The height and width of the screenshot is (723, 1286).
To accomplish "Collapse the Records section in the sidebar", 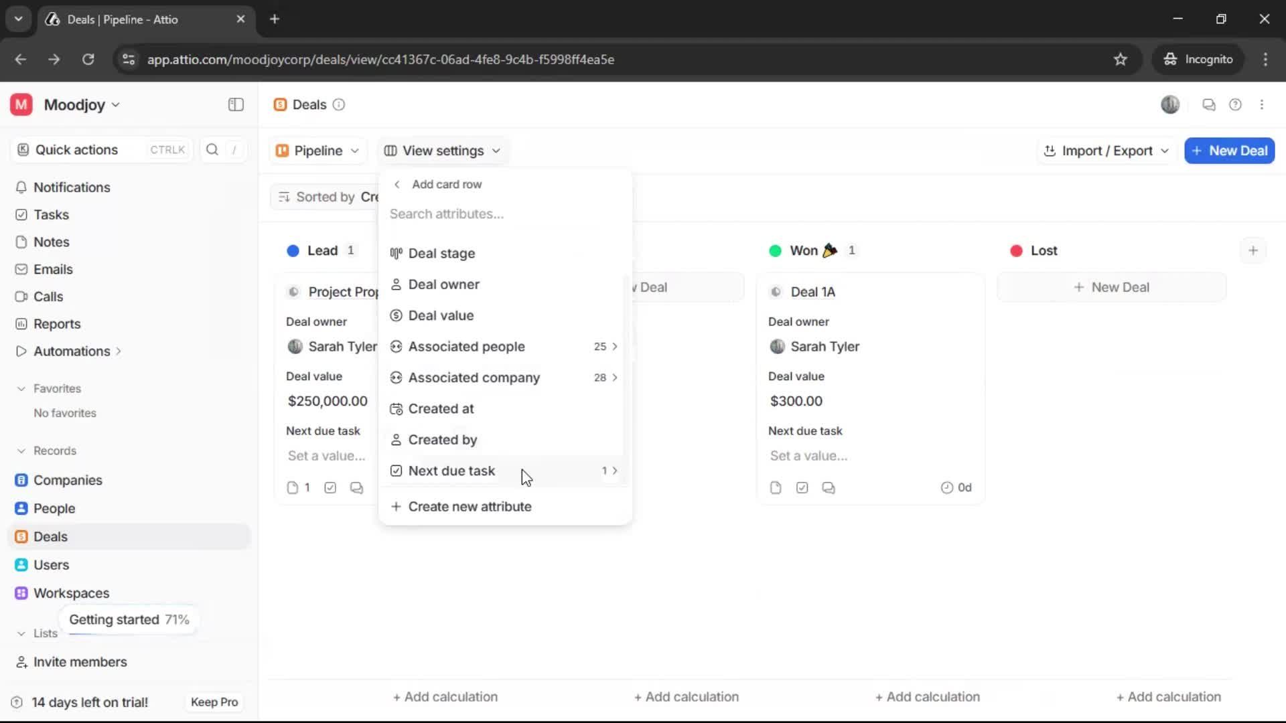I will pos(21,451).
